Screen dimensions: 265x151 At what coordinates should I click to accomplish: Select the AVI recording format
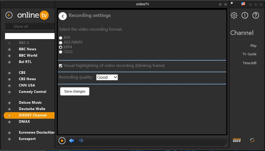[x=61, y=38]
